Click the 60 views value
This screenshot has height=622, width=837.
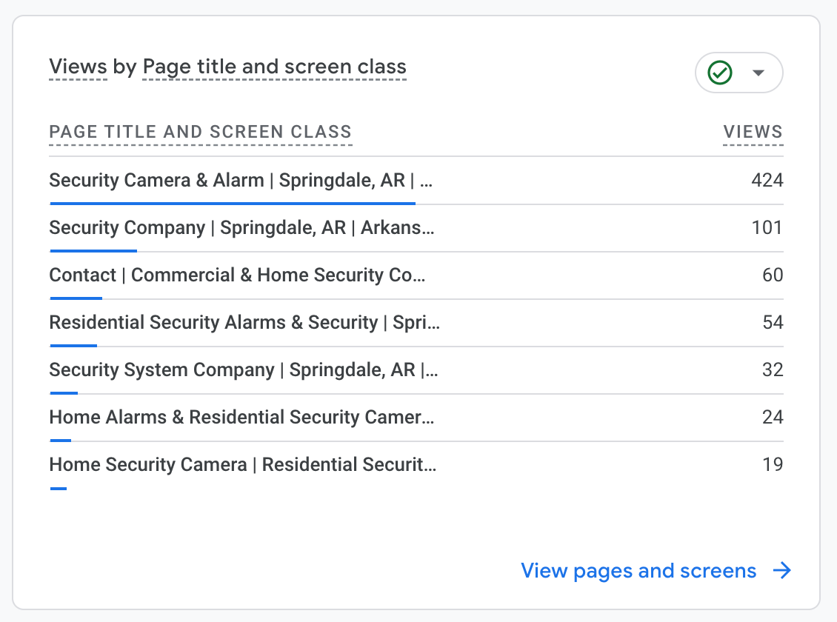[x=773, y=275]
